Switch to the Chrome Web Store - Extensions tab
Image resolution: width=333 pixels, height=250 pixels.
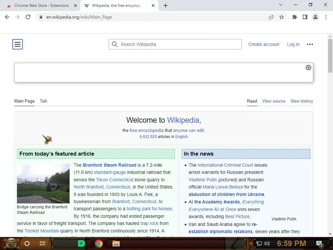(x=41, y=6)
